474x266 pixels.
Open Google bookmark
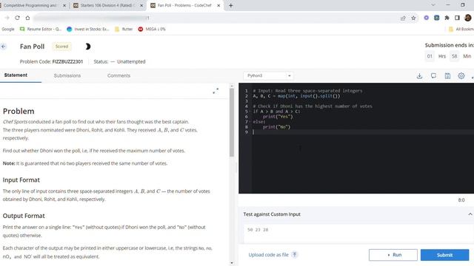point(8,30)
